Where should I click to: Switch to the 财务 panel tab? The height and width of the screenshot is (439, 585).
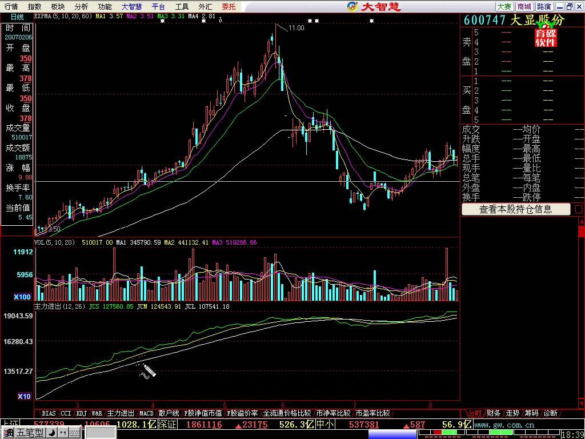(494, 413)
